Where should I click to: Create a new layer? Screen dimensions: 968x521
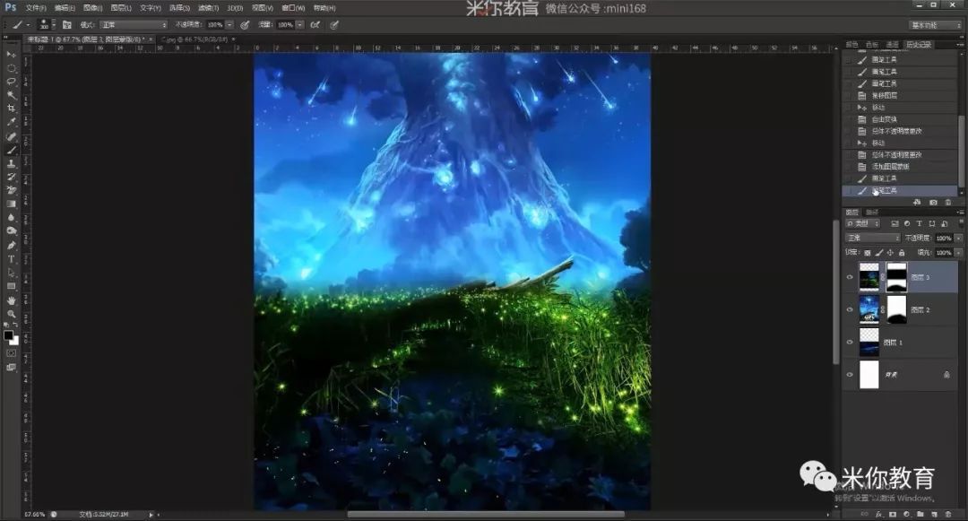point(934,514)
